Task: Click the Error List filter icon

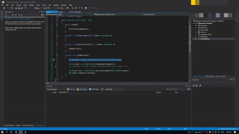Action: tap(102, 89)
